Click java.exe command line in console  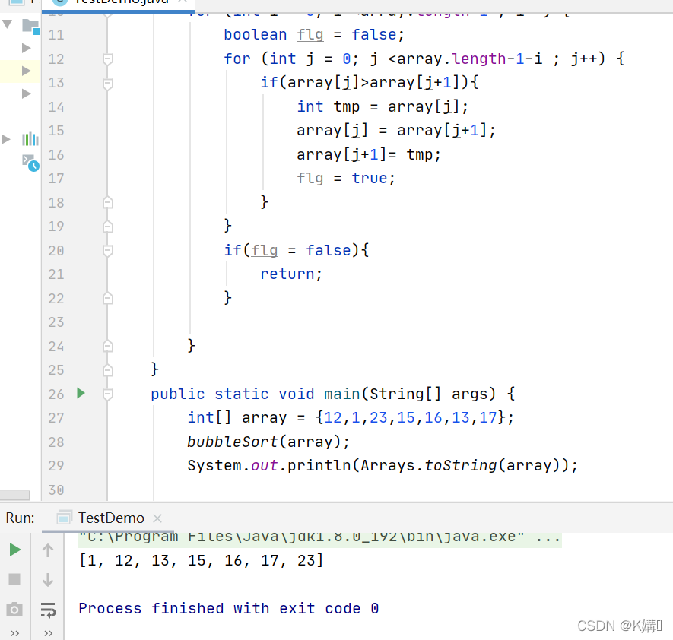319,537
